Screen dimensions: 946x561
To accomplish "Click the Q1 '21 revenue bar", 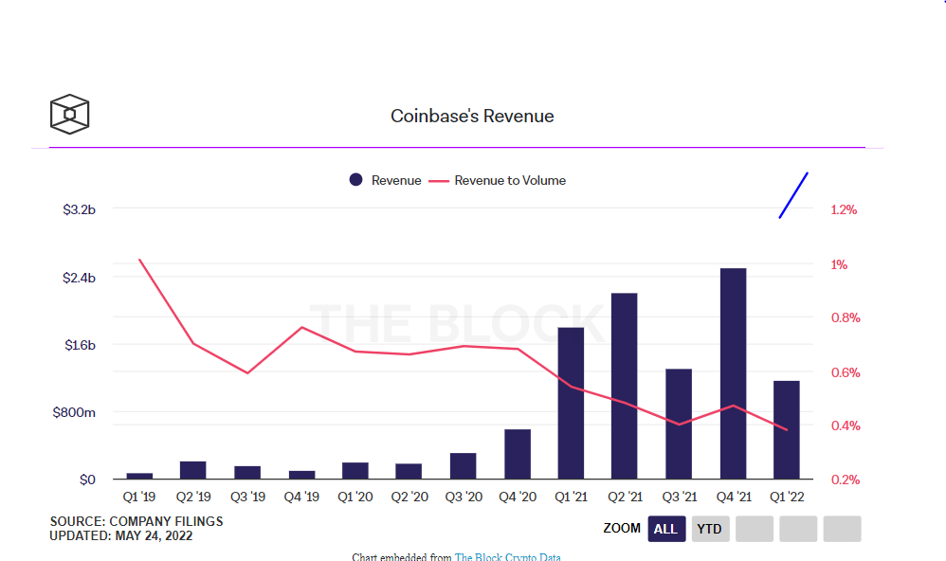I will point(571,403).
